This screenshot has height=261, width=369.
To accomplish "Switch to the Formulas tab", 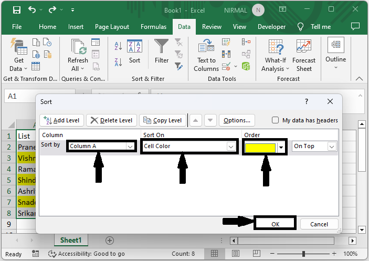I will pyautogui.click(x=153, y=27).
